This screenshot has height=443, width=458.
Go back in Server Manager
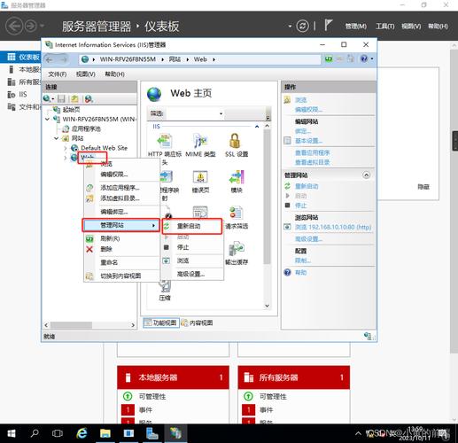tap(14, 26)
